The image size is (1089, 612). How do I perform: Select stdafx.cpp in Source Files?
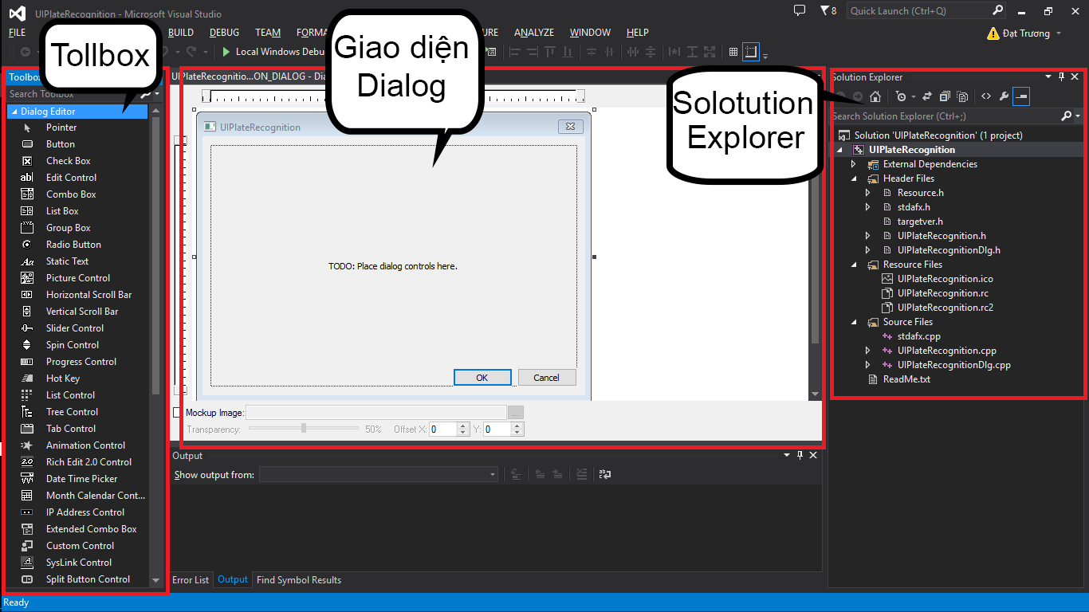click(918, 336)
